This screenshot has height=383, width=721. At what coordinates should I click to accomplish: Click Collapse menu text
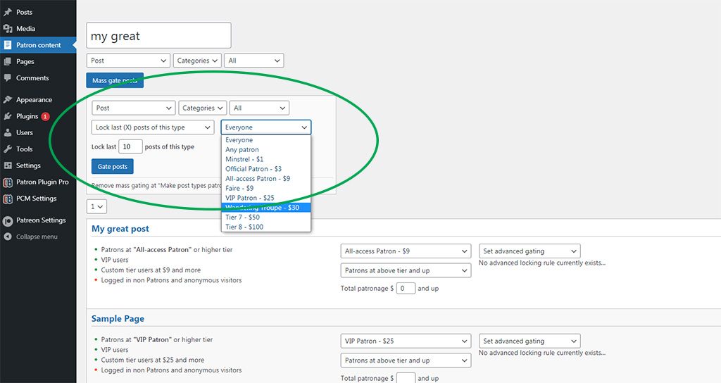37,237
